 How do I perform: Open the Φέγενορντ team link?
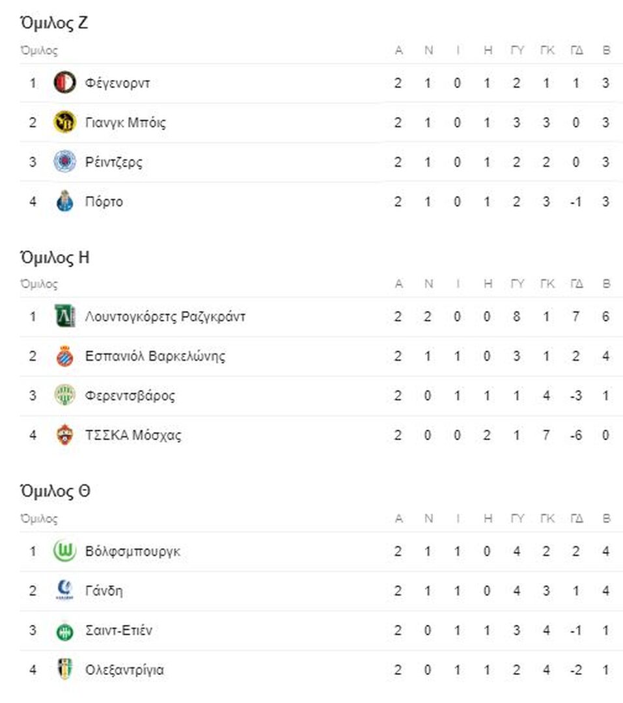[118, 83]
